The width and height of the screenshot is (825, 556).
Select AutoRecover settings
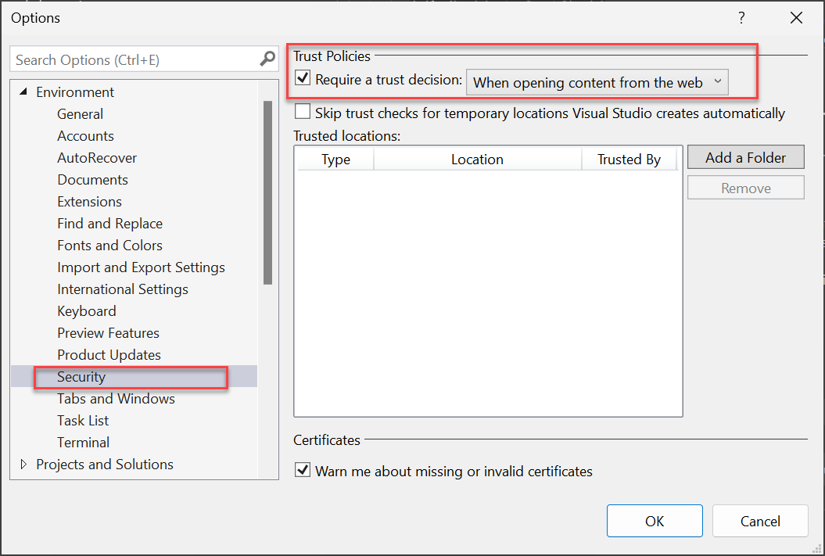97,158
